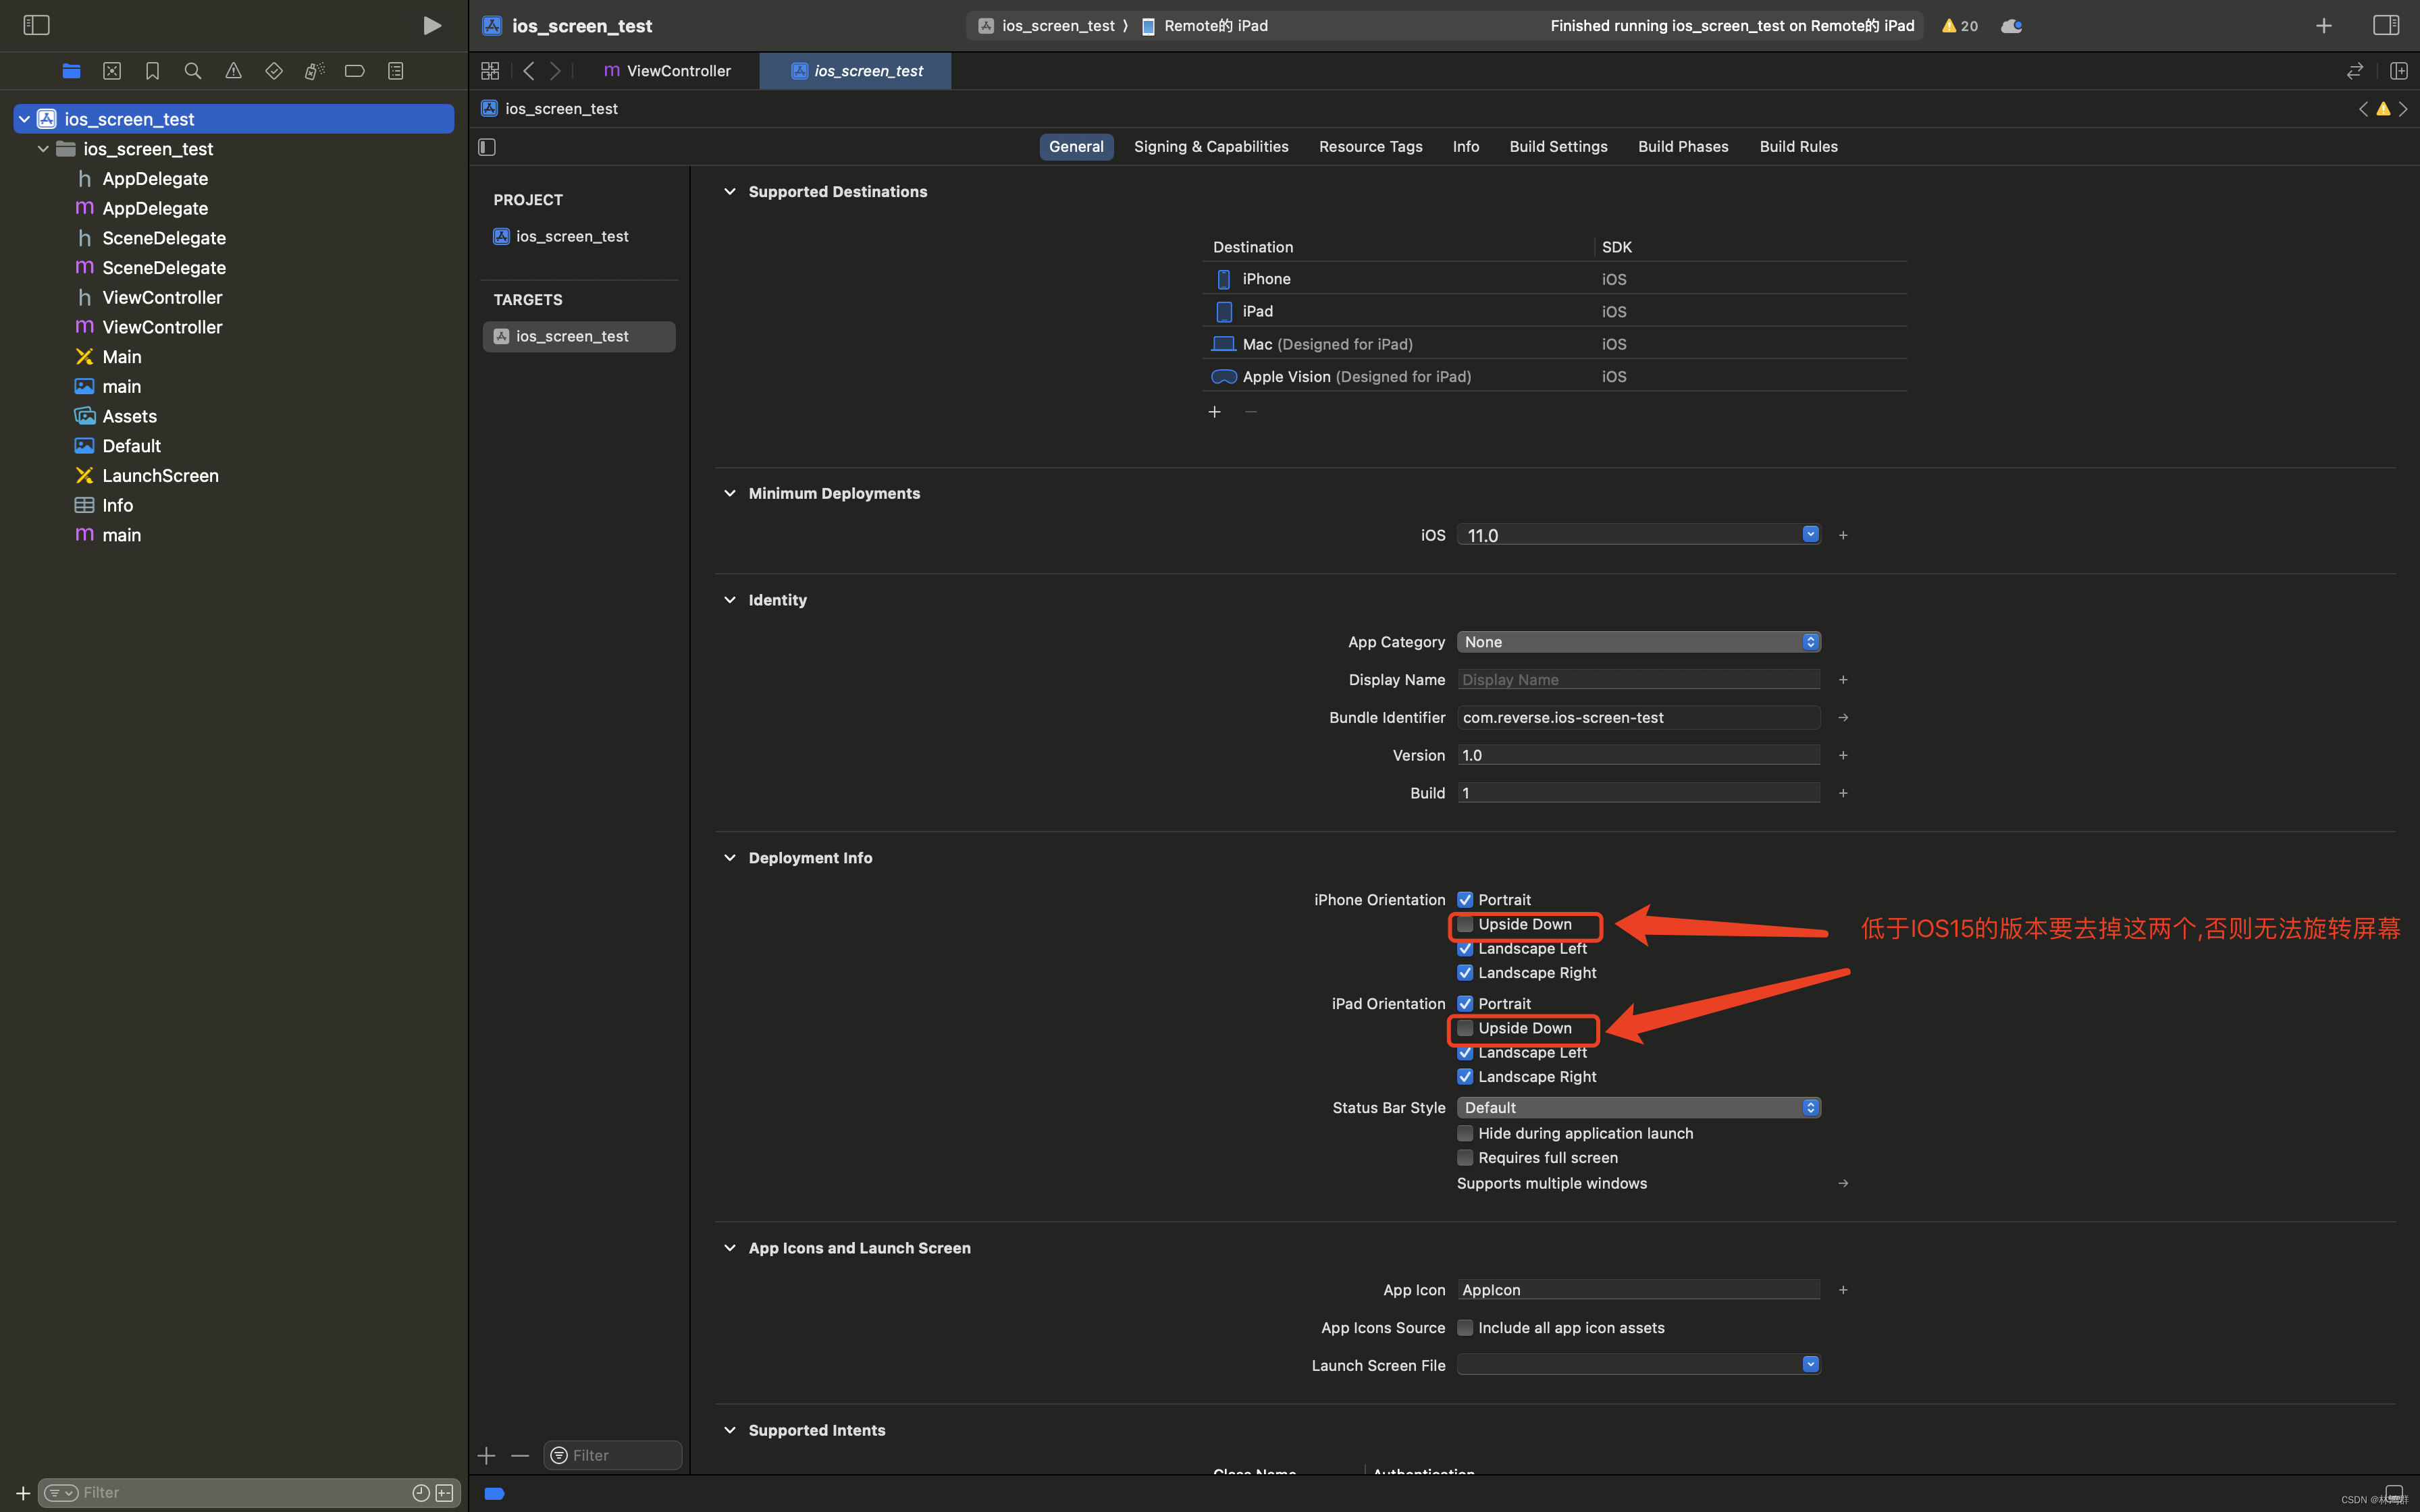Enable Hide during application launch
Viewport: 2420px width, 1512px height.
click(x=1465, y=1133)
